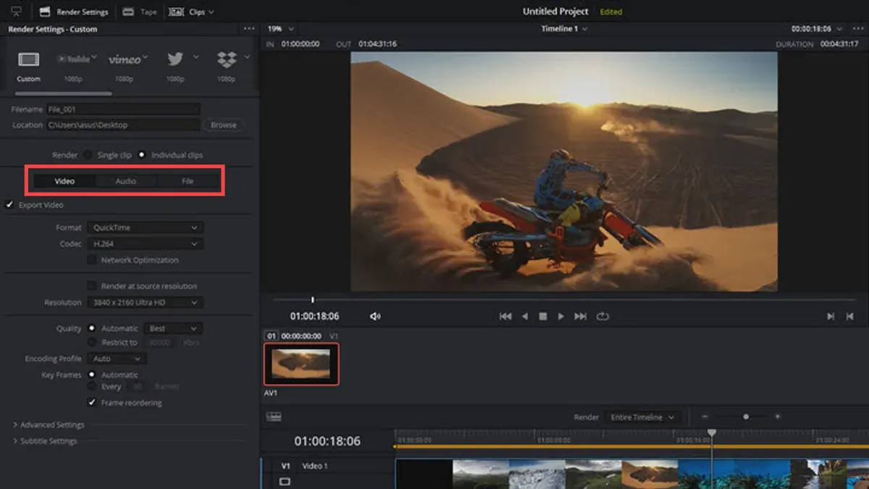The height and width of the screenshot is (489, 869).
Task: Click the monitor icon in the top-left corner
Action: pyautogui.click(x=17, y=12)
